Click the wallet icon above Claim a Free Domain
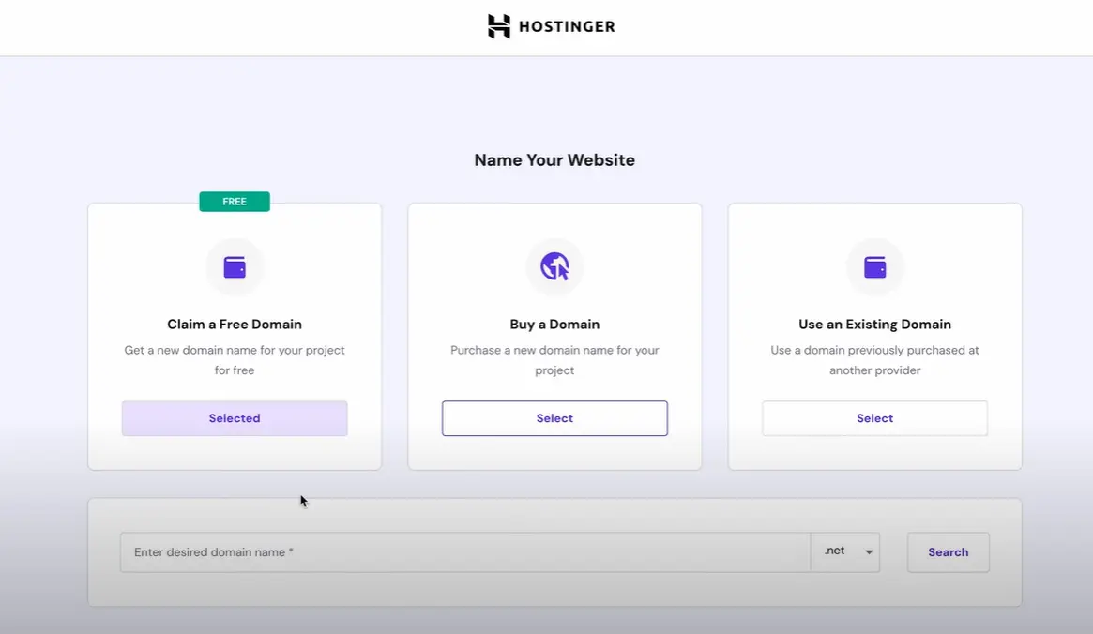 [x=235, y=267]
